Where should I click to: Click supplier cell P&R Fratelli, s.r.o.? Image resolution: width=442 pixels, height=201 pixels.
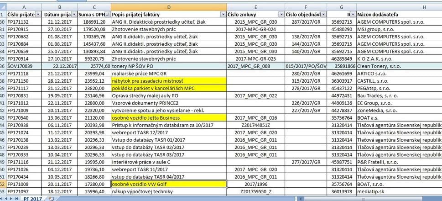click(x=399, y=162)
